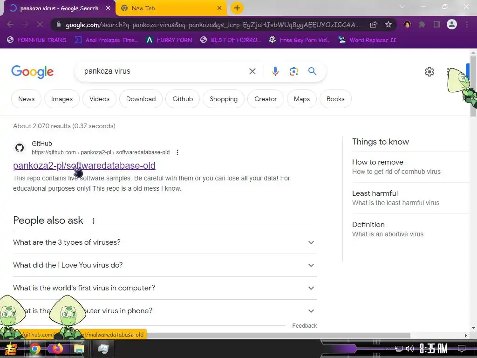Switch to New Tab tab

[170, 8]
